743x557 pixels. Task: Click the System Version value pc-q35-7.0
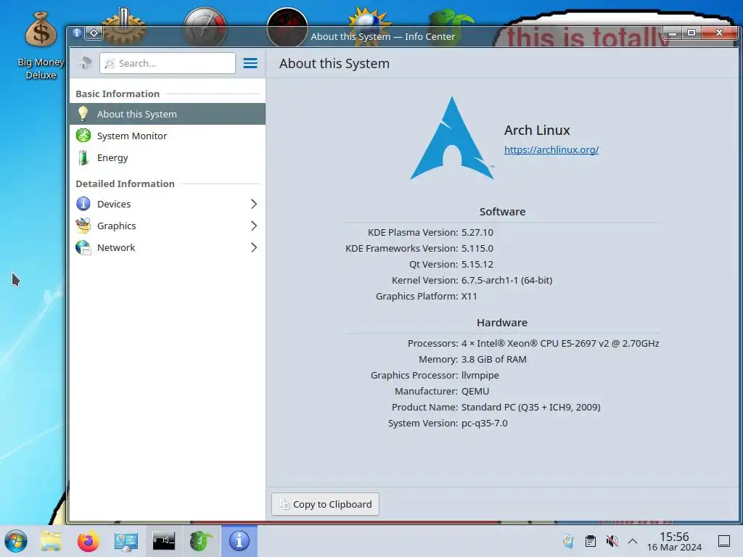point(484,424)
